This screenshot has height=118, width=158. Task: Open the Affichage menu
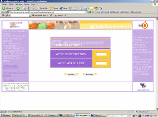point(19,4)
